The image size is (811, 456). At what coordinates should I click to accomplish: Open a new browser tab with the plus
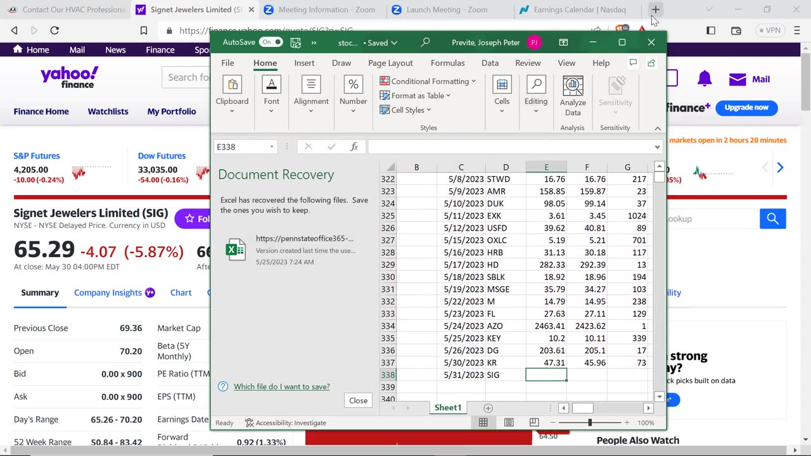click(656, 9)
